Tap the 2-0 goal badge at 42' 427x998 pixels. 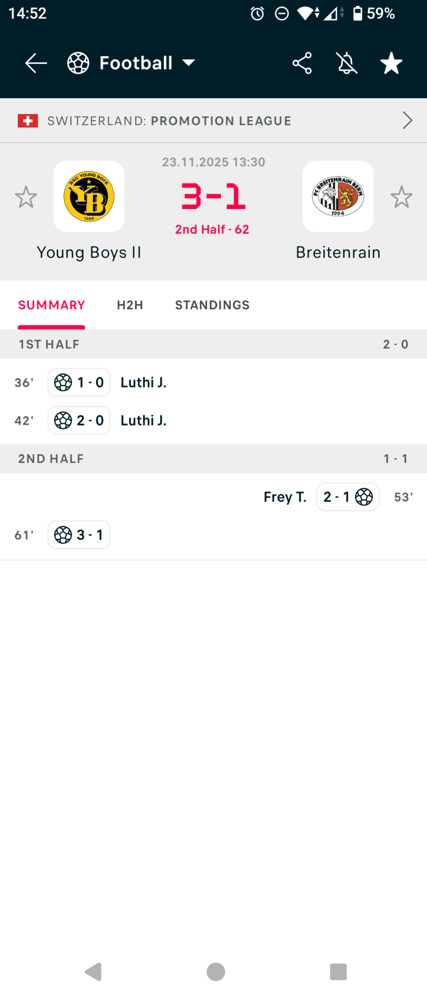79,420
